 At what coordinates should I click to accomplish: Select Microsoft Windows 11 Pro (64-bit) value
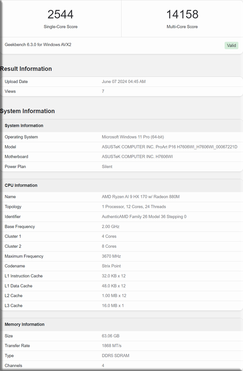133,137
